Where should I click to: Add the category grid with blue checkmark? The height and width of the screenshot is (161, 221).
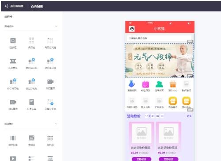[x=50, y=102]
